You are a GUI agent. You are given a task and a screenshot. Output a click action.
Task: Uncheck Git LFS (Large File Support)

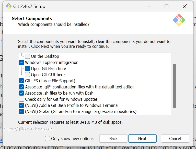pos(21,81)
